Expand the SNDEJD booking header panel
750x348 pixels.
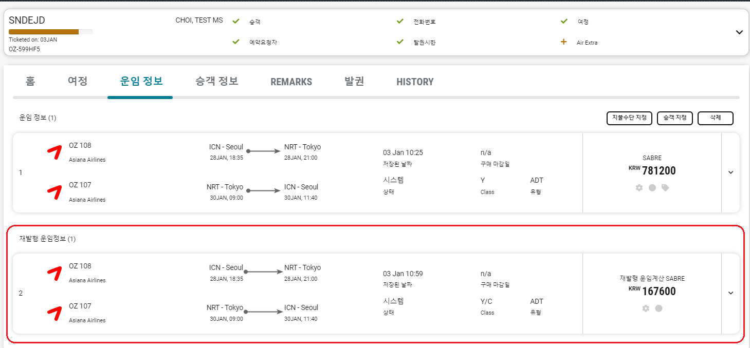pos(739,32)
